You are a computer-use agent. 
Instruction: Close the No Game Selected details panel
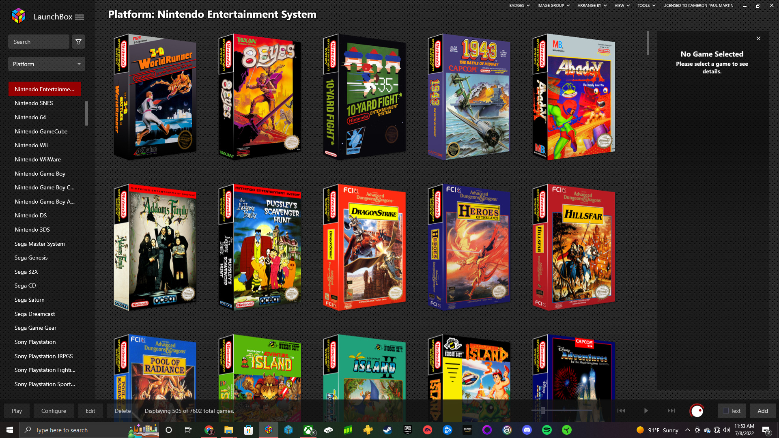758,39
